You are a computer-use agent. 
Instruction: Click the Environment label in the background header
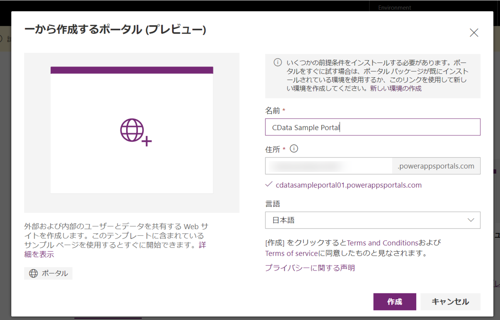(395, 7)
